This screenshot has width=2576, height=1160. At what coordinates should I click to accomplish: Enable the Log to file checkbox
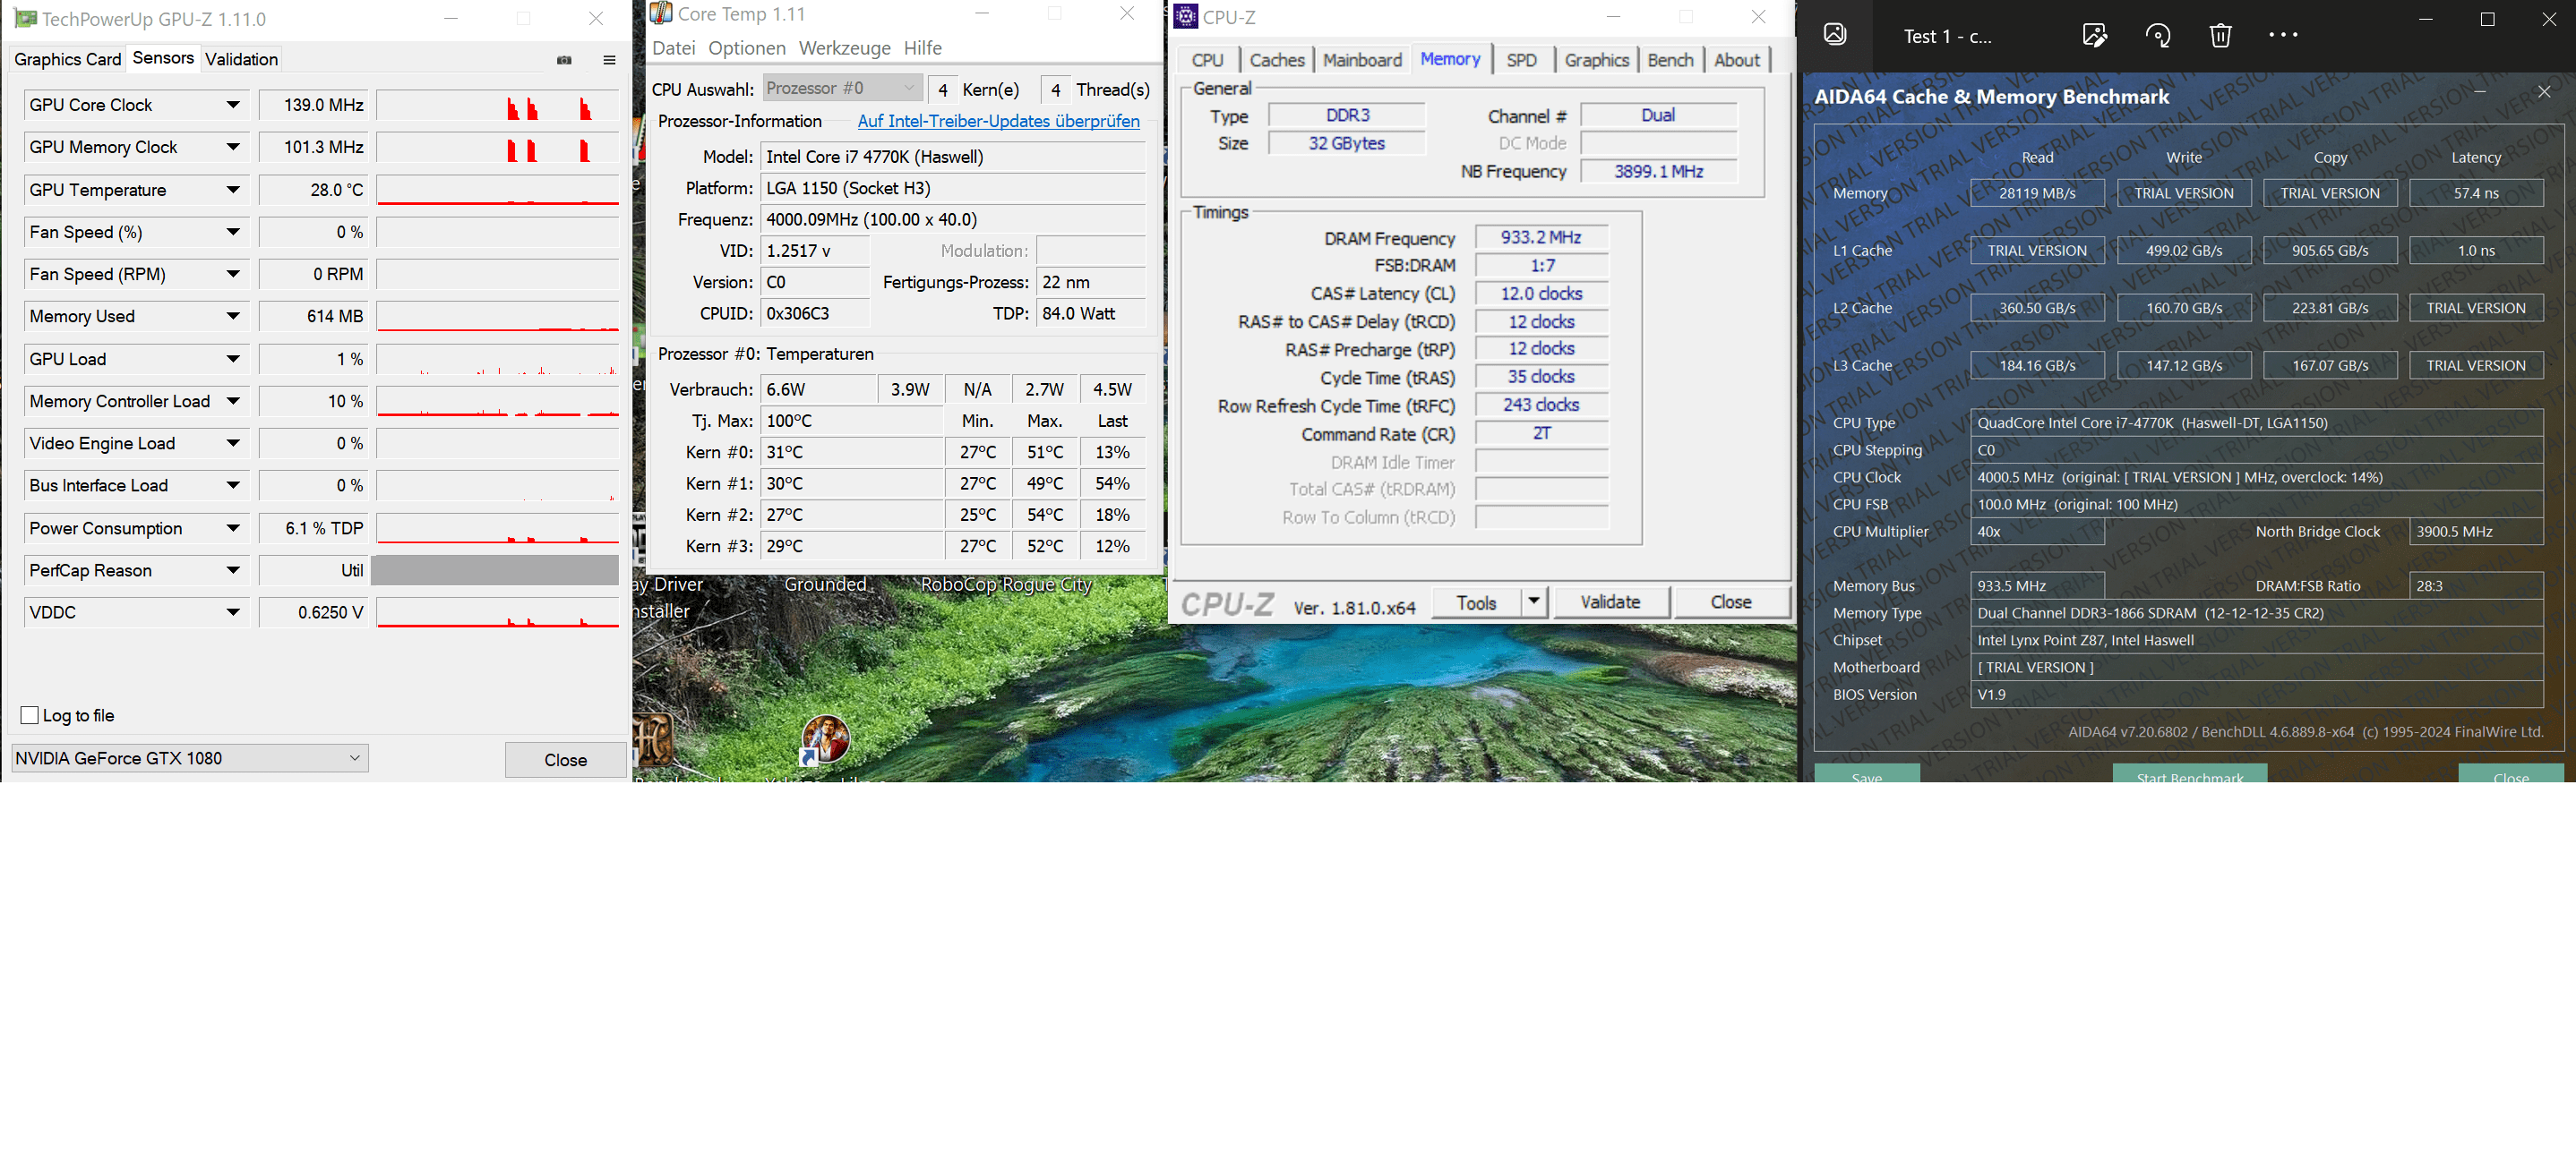click(x=30, y=715)
